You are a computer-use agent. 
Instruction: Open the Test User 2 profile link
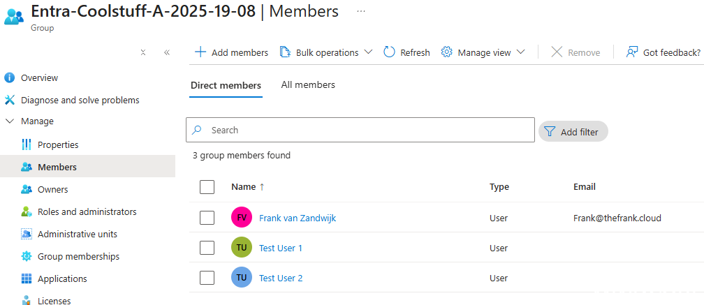pyautogui.click(x=281, y=278)
